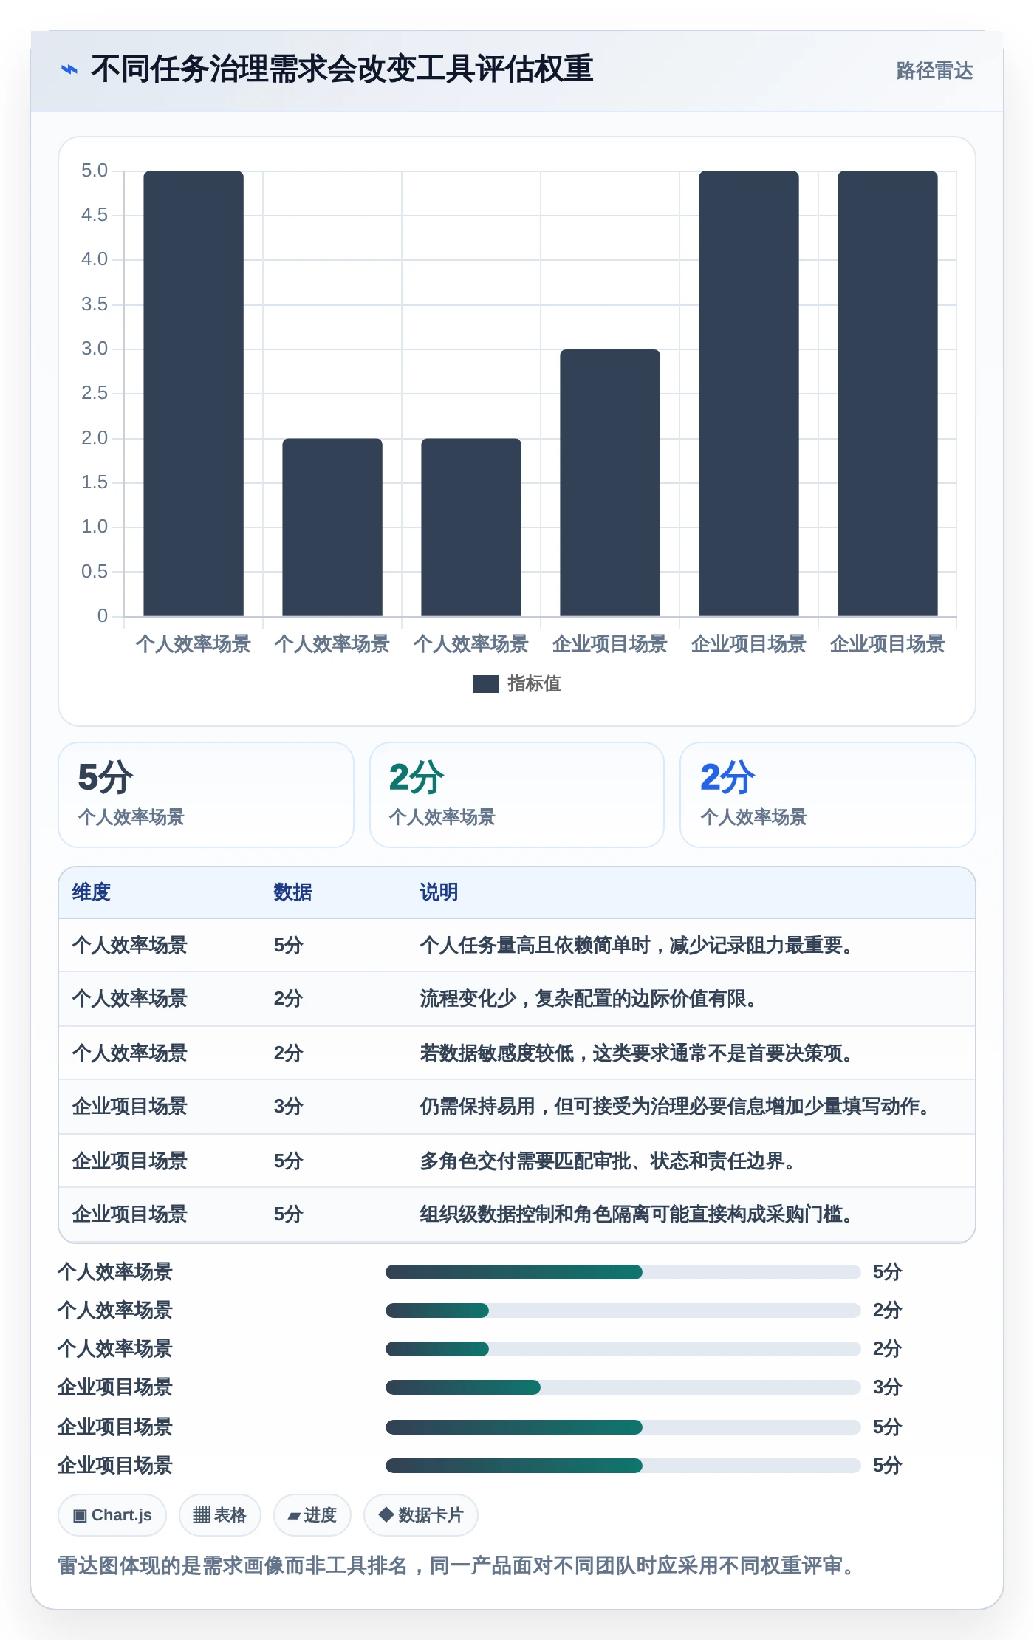Open the Chart.js chip
1034x1640 pixels.
112,1515
